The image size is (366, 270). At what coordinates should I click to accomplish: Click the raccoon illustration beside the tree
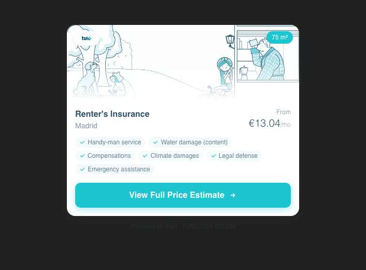coord(118,83)
